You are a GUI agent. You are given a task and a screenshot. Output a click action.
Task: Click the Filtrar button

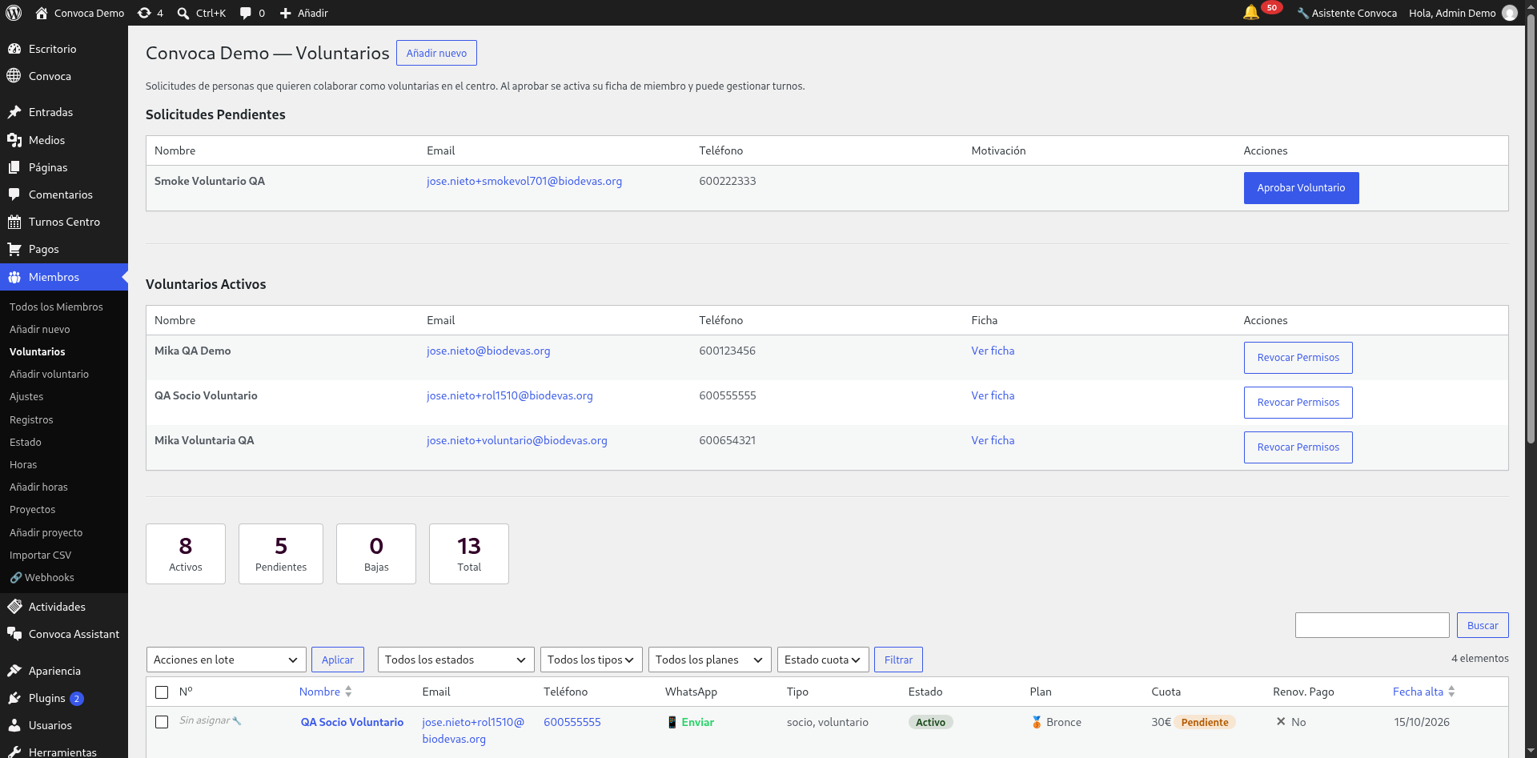pos(898,660)
